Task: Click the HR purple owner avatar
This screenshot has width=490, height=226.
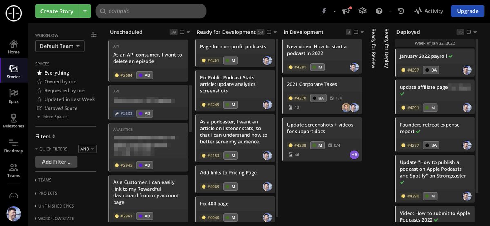Action: point(354,155)
